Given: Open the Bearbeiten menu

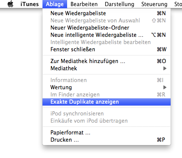Looking at the screenshot, I should (84, 4).
